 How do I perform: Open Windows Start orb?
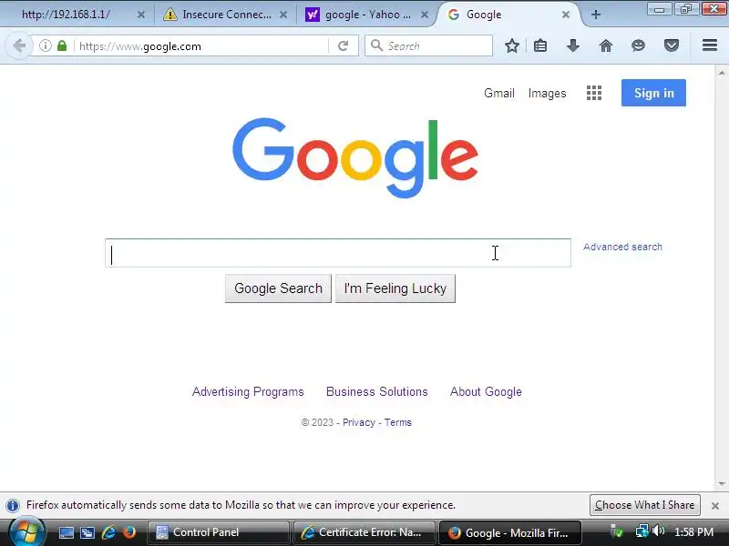[x=26, y=531]
